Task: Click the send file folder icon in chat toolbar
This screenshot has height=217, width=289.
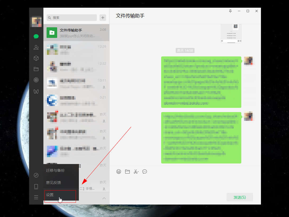Action: pyautogui.click(x=127, y=171)
